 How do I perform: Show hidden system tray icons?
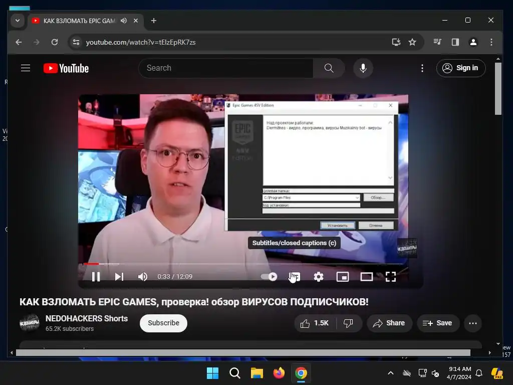(x=391, y=373)
